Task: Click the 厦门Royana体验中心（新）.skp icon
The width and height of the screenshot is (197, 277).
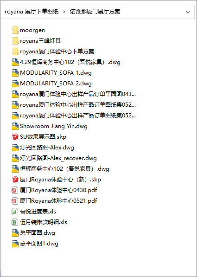Action: point(15,180)
